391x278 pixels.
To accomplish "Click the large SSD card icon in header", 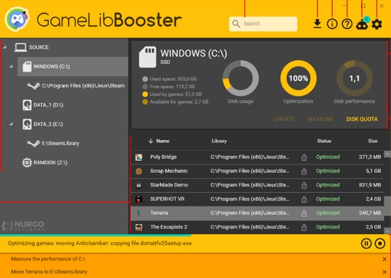I will [x=148, y=57].
